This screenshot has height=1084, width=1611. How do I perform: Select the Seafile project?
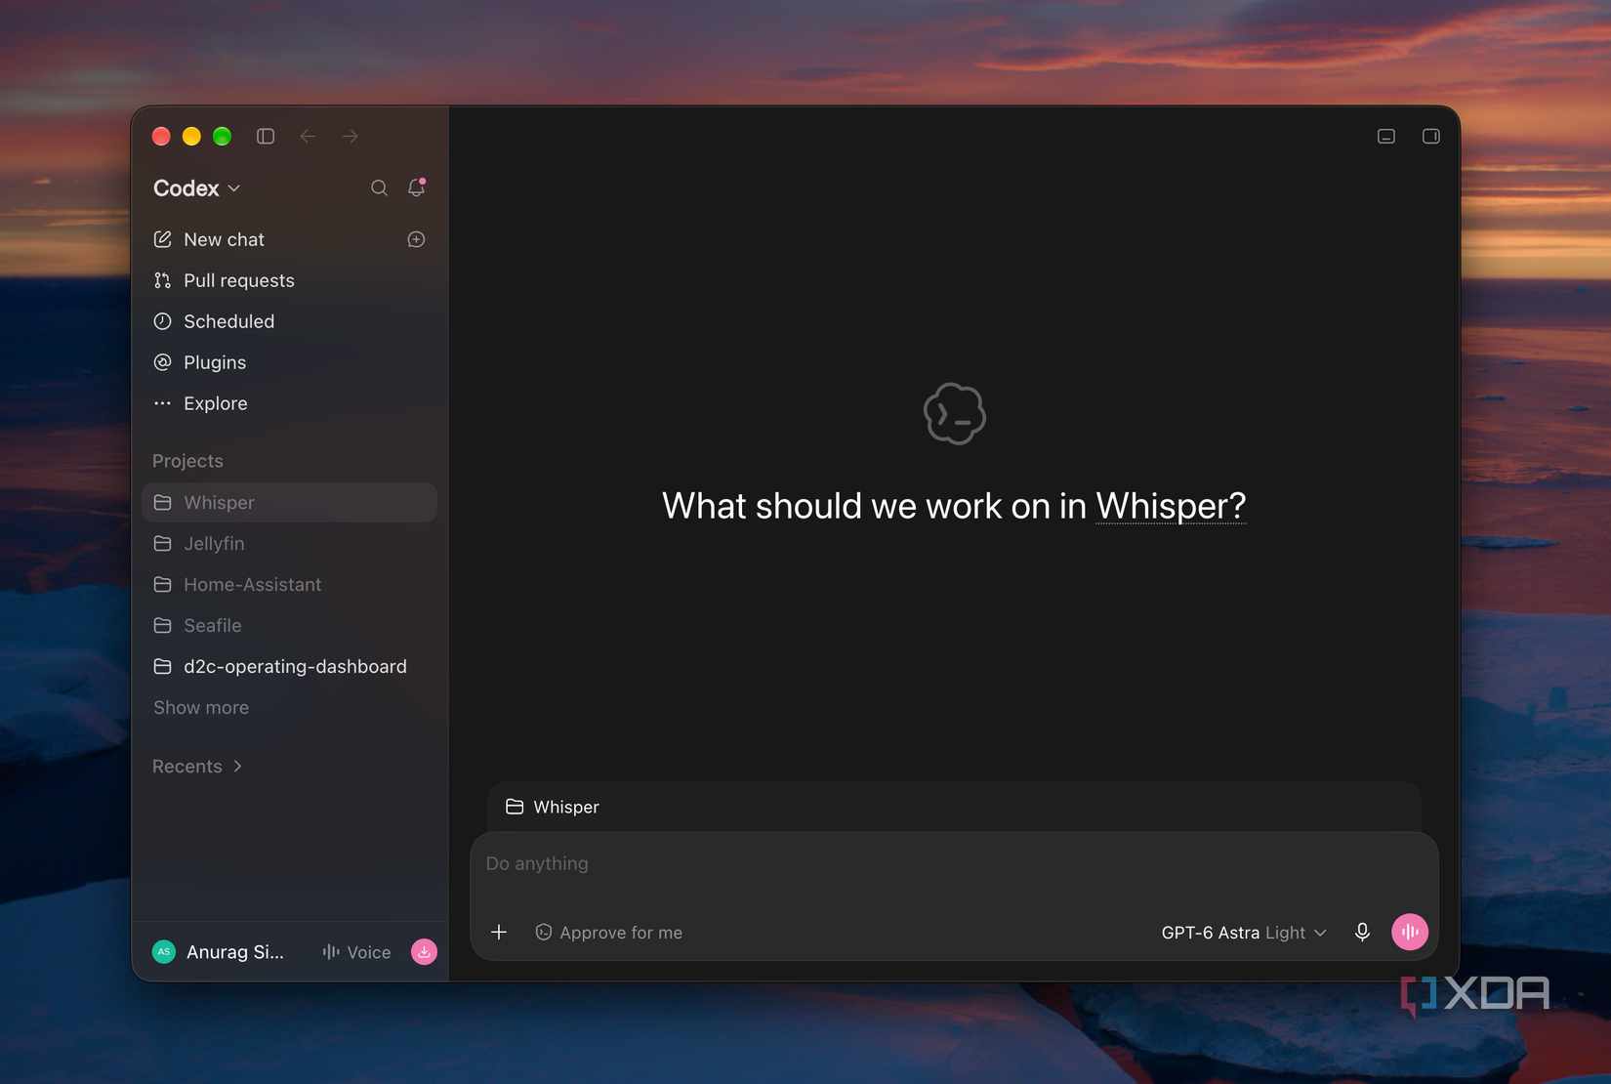289,625
